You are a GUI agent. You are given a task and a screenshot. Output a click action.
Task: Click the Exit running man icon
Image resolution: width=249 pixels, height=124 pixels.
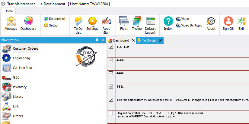point(241,21)
